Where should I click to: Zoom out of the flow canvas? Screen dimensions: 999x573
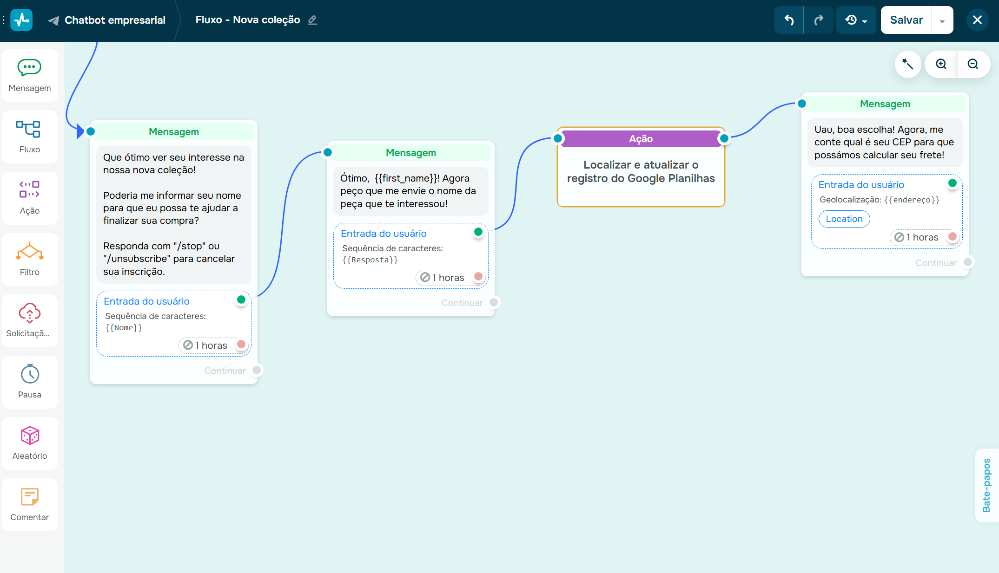click(973, 64)
